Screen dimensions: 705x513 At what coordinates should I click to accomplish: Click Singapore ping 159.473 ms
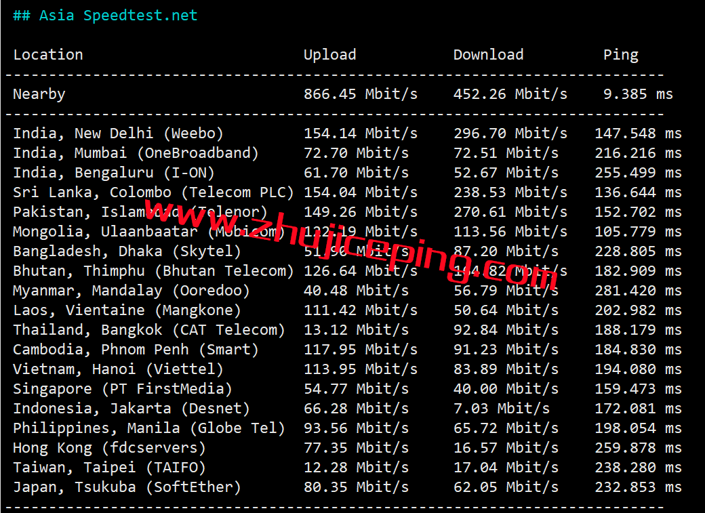(638, 390)
